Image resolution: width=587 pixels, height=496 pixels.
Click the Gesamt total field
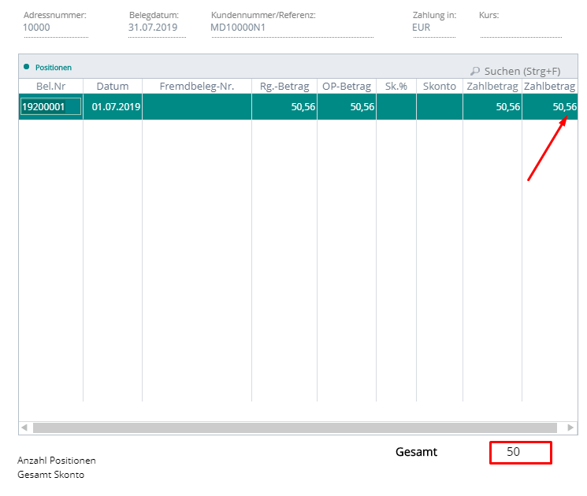(520, 453)
